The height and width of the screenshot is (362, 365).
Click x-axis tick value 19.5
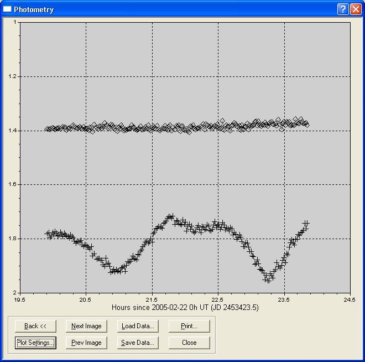(x=20, y=299)
